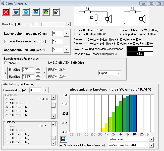The height and width of the screenshot is (151, 164).
Task: Click the < button right of R1/R2 steppers
Action: click(x=44, y=73)
